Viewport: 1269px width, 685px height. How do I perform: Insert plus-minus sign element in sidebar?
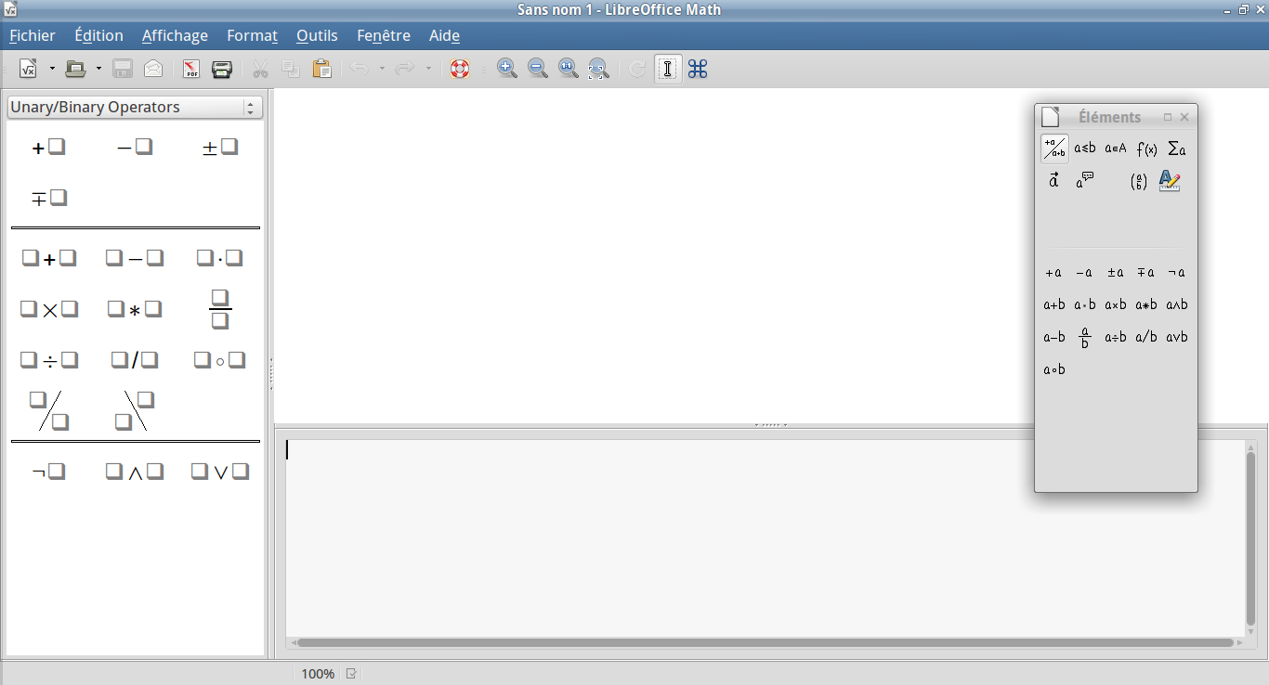pyautogui.click(x=220, y=147)
